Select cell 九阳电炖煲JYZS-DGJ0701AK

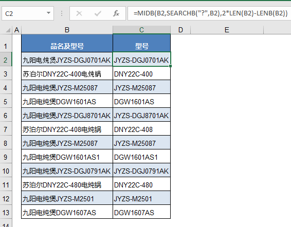[x=67, y=59]
